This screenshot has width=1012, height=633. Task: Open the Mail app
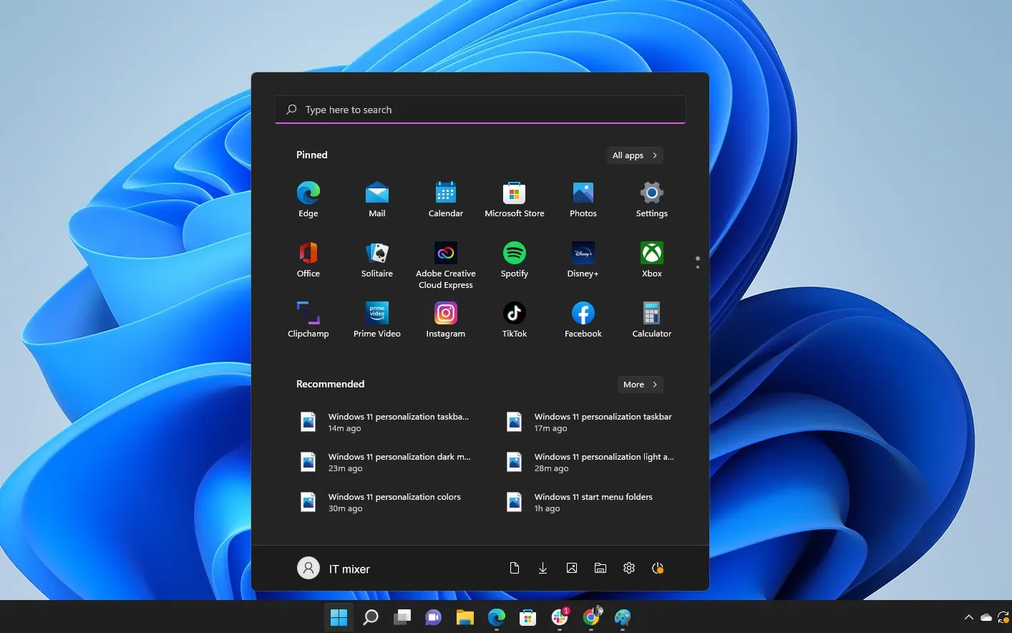coord(376,200)
